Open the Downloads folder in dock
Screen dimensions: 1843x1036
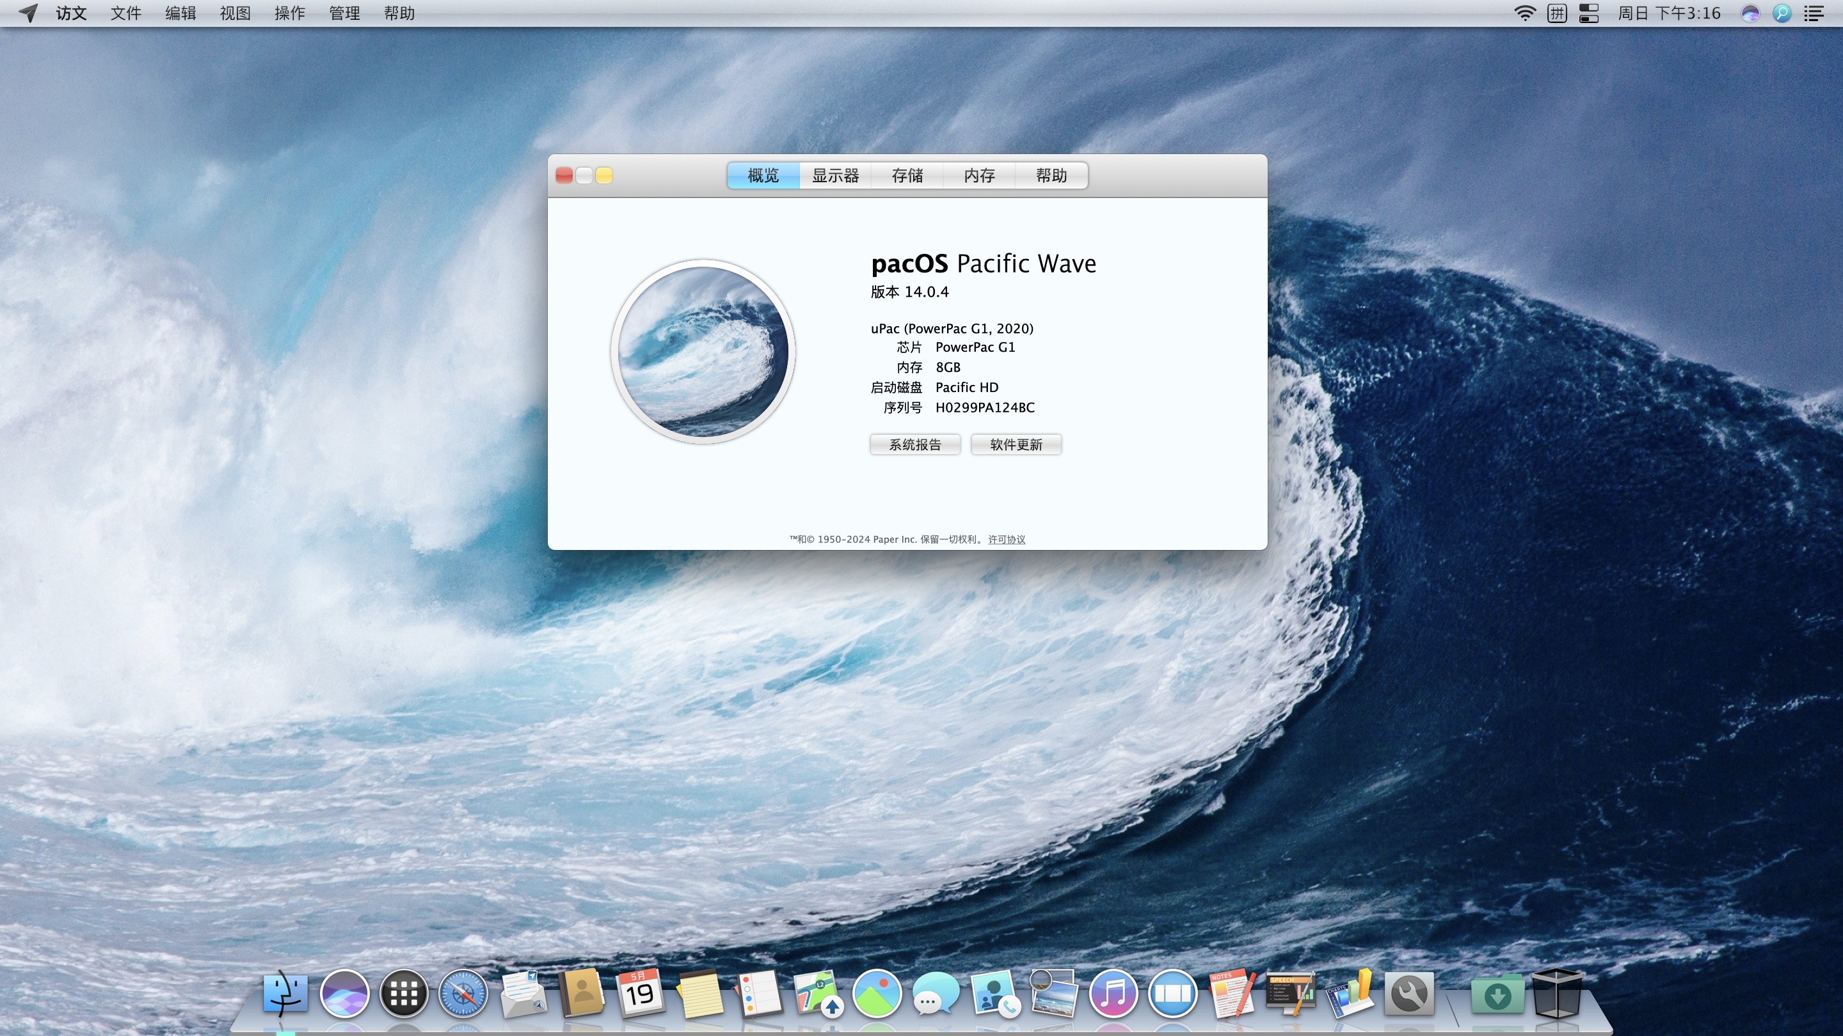1497,994
